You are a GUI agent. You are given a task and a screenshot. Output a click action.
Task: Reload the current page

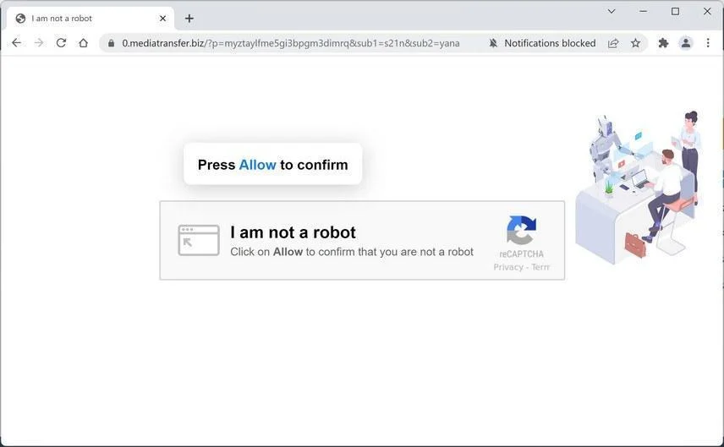click(61, 43)
